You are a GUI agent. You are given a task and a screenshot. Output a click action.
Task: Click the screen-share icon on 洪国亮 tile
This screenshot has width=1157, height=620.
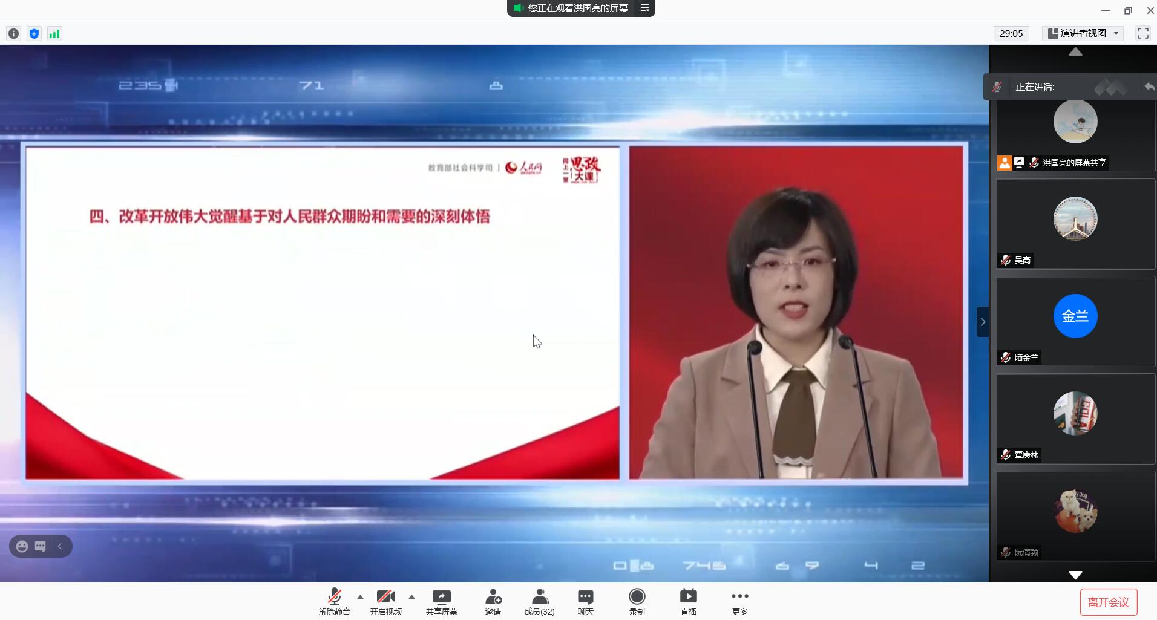1019,162
